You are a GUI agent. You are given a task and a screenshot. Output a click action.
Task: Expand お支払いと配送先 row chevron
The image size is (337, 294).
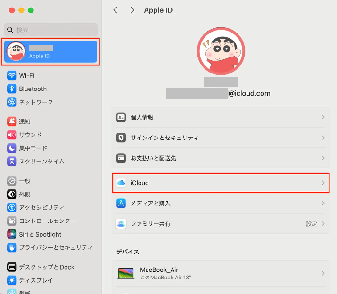pos(323,158)
